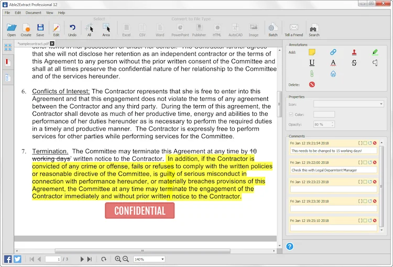The image size is (393, 267).
Task: Jump to the last page
Action: 90,259
